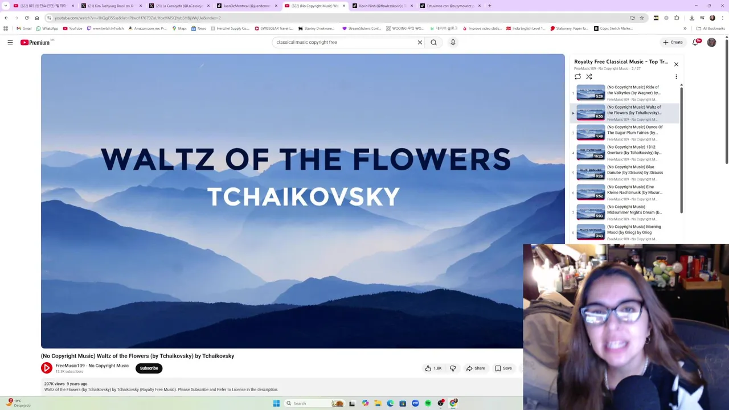Share the video
Viewport: 729px width, 410px height.
tap(476, 368)
